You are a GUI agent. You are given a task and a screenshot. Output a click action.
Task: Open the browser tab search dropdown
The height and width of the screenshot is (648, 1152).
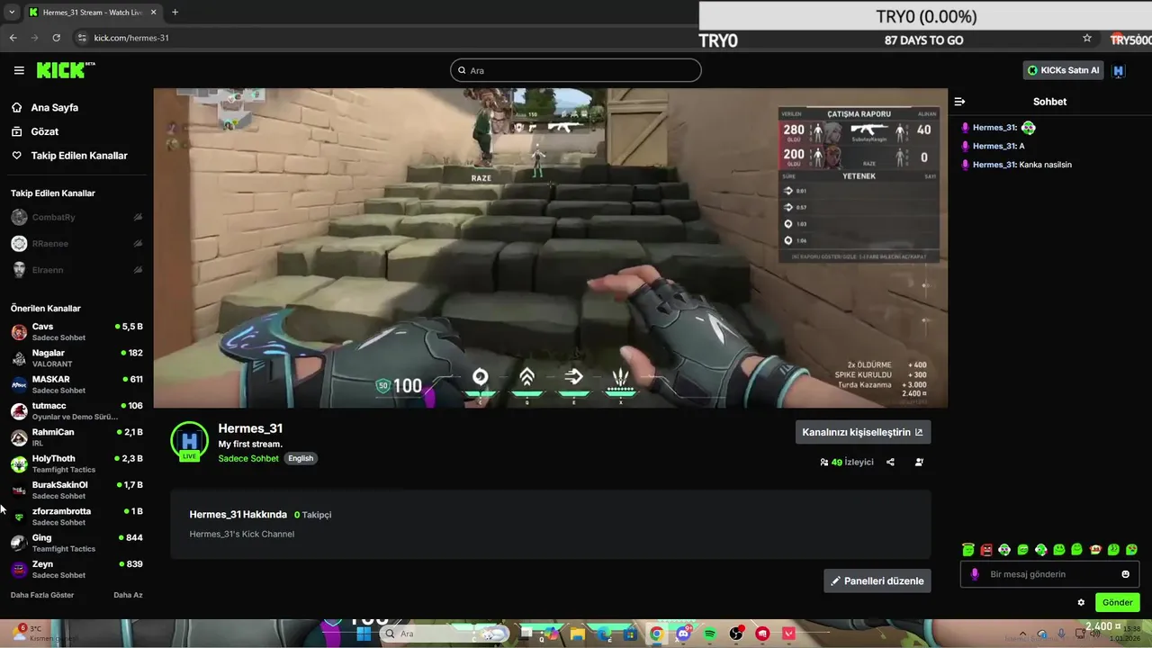[12, 12]
